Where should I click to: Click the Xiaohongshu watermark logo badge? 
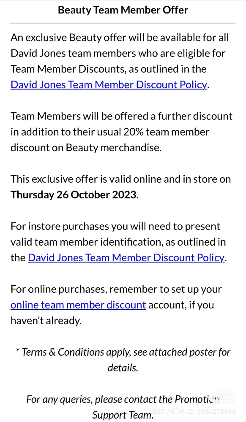(x=223, y=397)
